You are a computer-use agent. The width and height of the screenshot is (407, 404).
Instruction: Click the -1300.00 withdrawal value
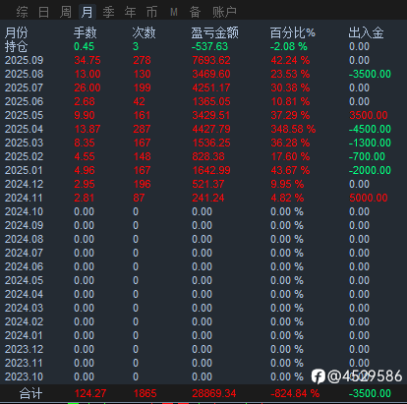click(x=370, y=143)
